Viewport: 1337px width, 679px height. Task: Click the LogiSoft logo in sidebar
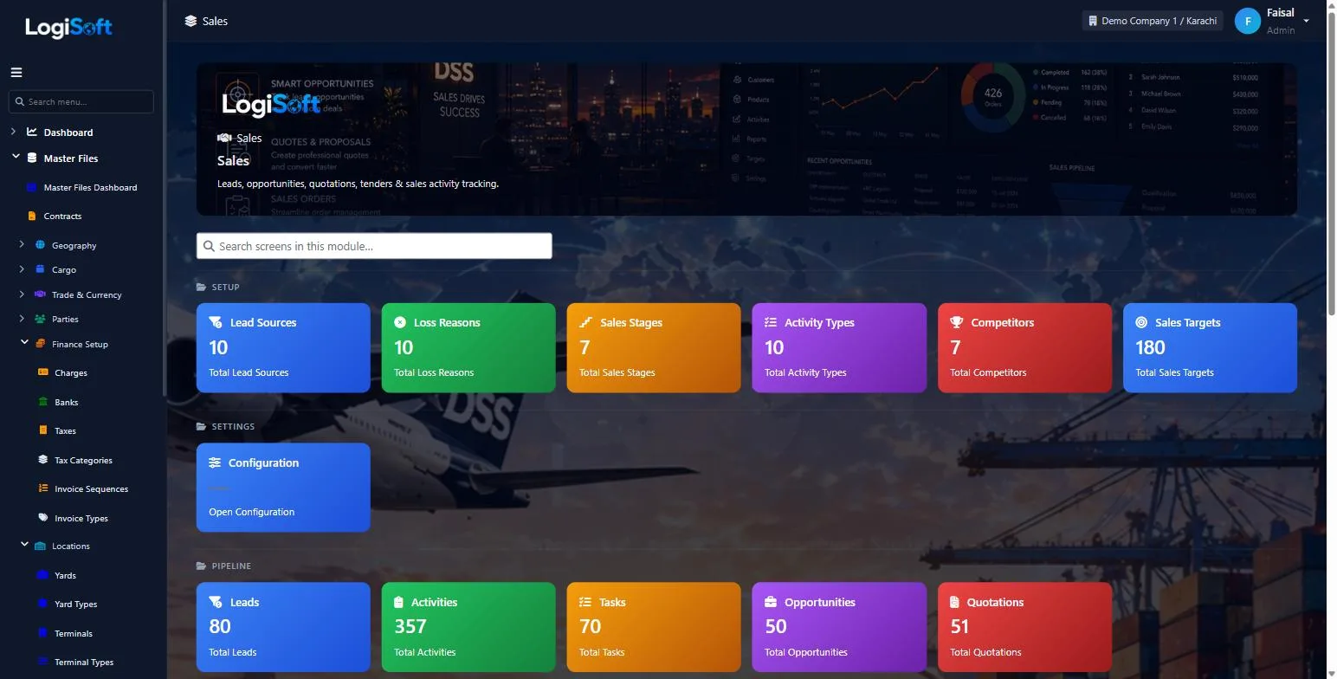click(68, 28)
